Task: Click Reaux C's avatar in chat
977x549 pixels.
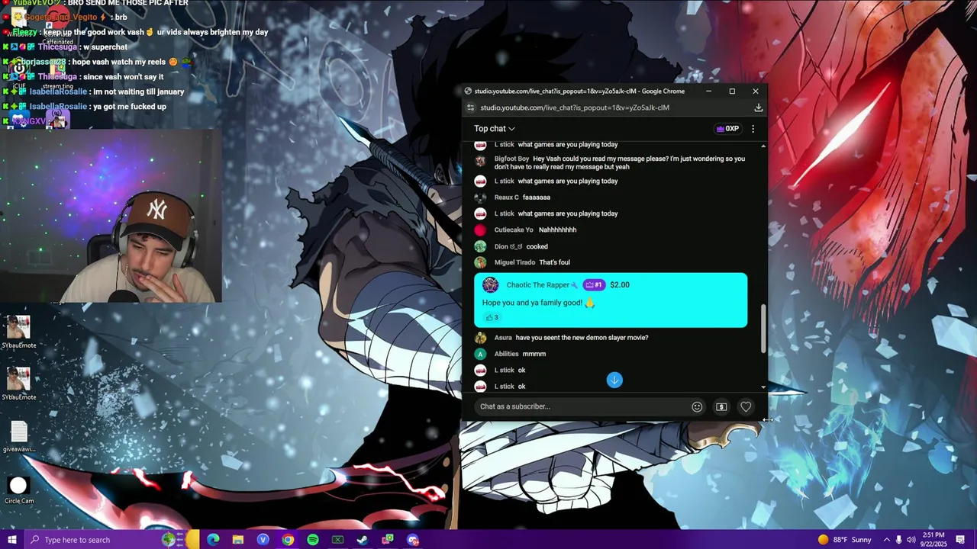Action: [480, 197]
